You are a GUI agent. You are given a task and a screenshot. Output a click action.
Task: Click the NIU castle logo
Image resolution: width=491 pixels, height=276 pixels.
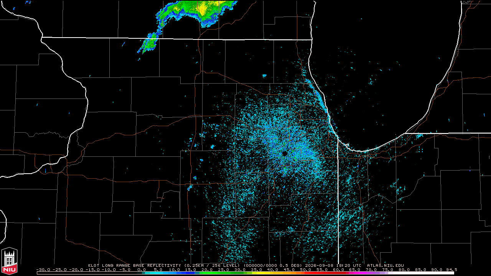click(x=9, y=261)
